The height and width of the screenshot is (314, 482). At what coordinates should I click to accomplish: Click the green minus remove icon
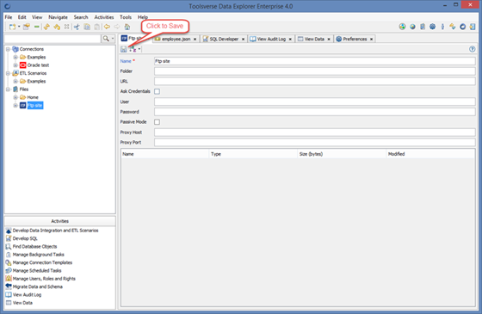tap(36, 27)
